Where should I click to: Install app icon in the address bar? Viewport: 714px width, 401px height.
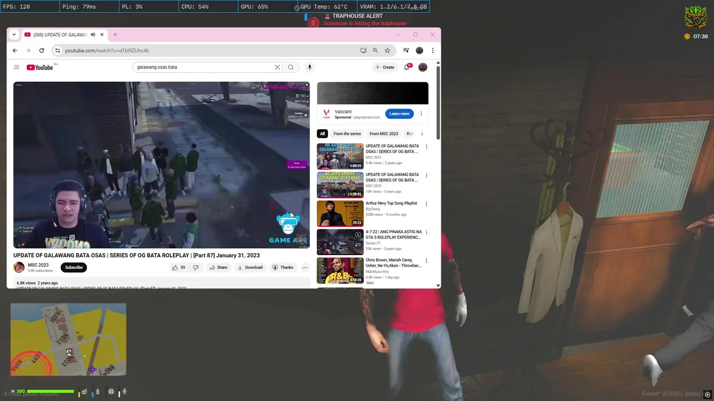pyautogui.click(x=364, y=50)
